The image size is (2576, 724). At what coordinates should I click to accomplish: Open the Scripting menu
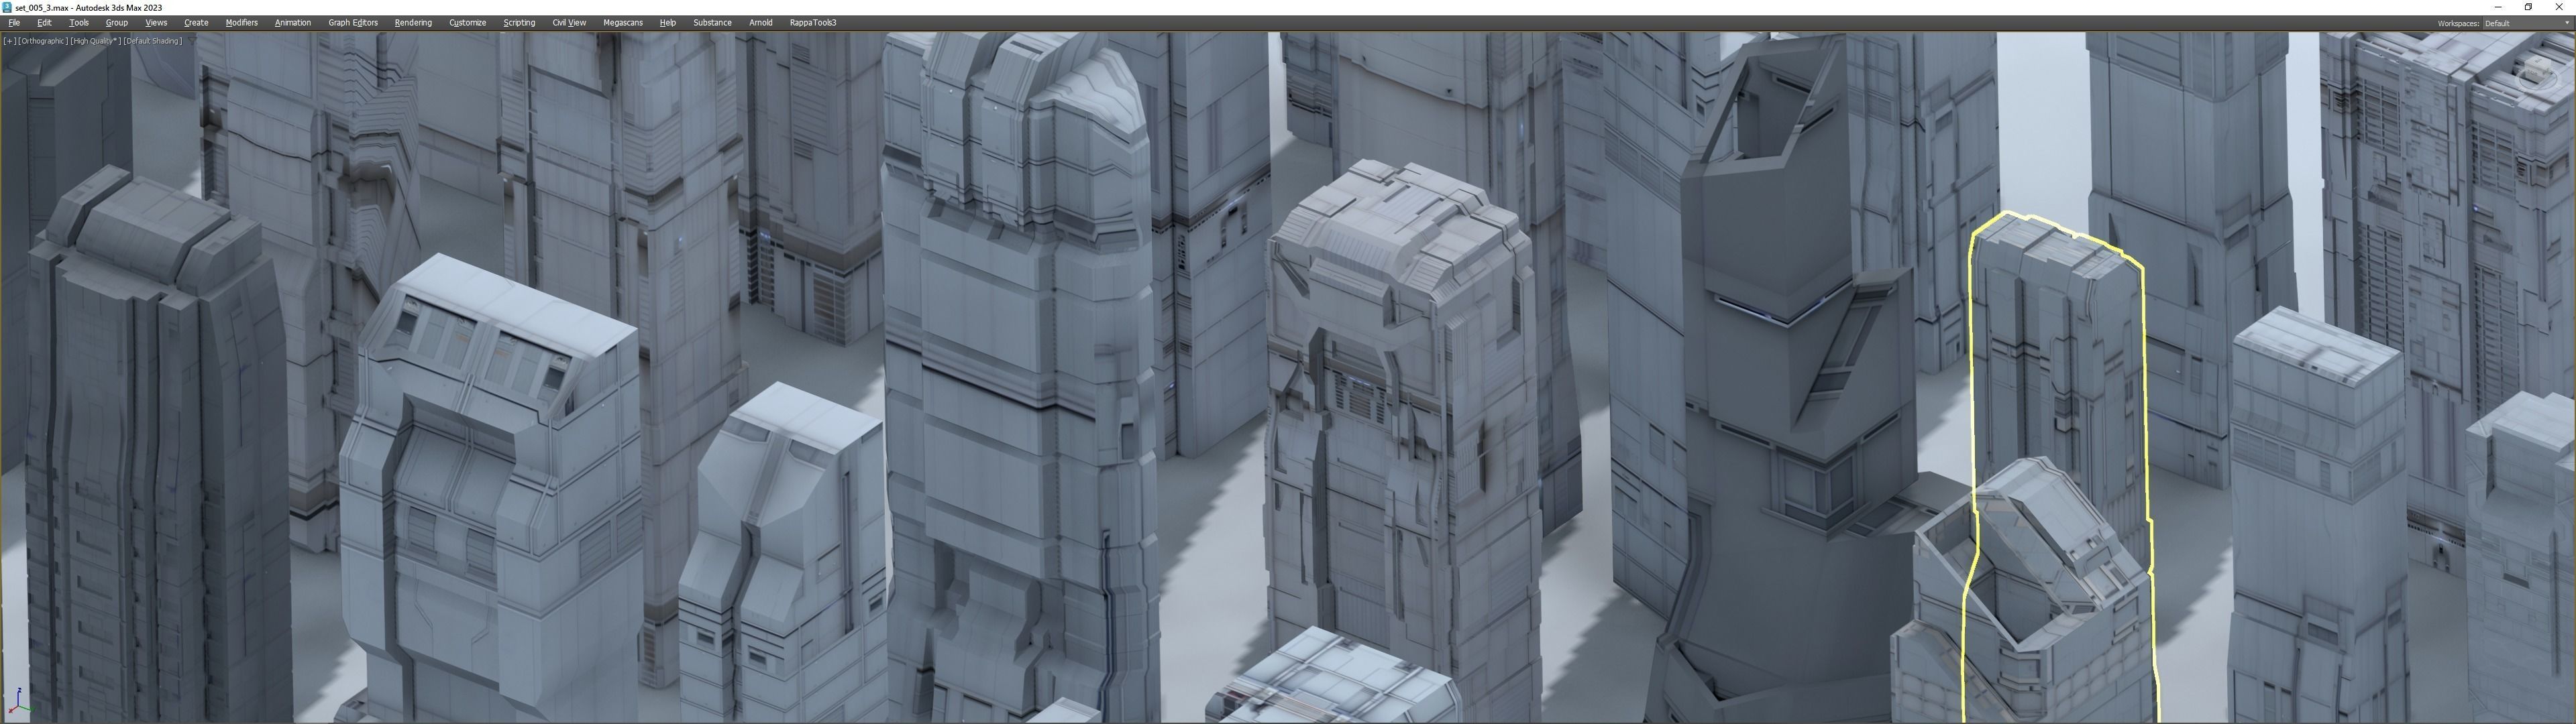(x=519, y=22)
